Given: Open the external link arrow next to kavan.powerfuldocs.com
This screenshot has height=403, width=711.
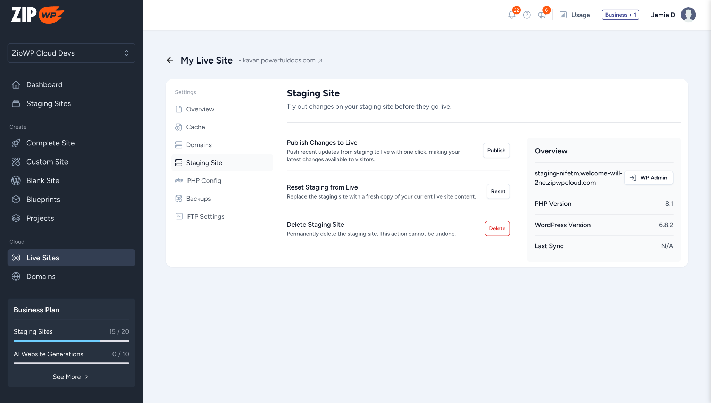Looking at the screenshot, I should pos(320,61).
